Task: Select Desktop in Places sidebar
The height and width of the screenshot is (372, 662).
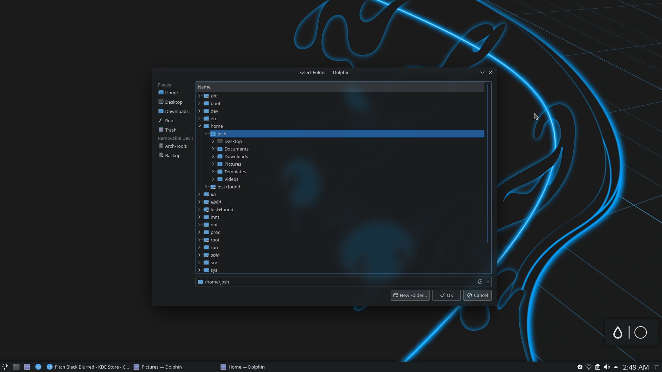Action: point(170,102)
